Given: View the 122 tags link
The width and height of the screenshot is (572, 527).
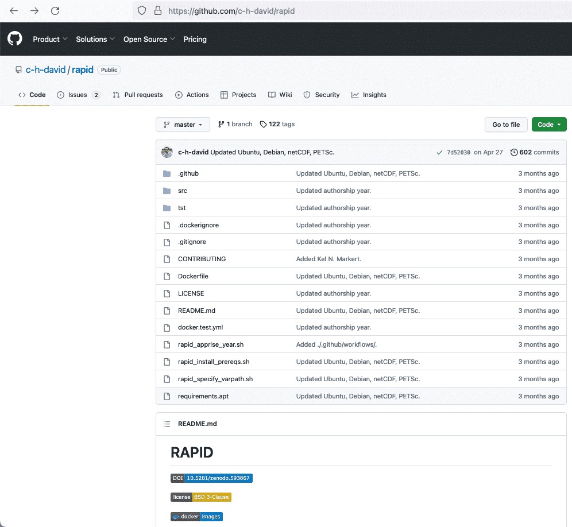Looking at the screenshot, I should [277, 124].
